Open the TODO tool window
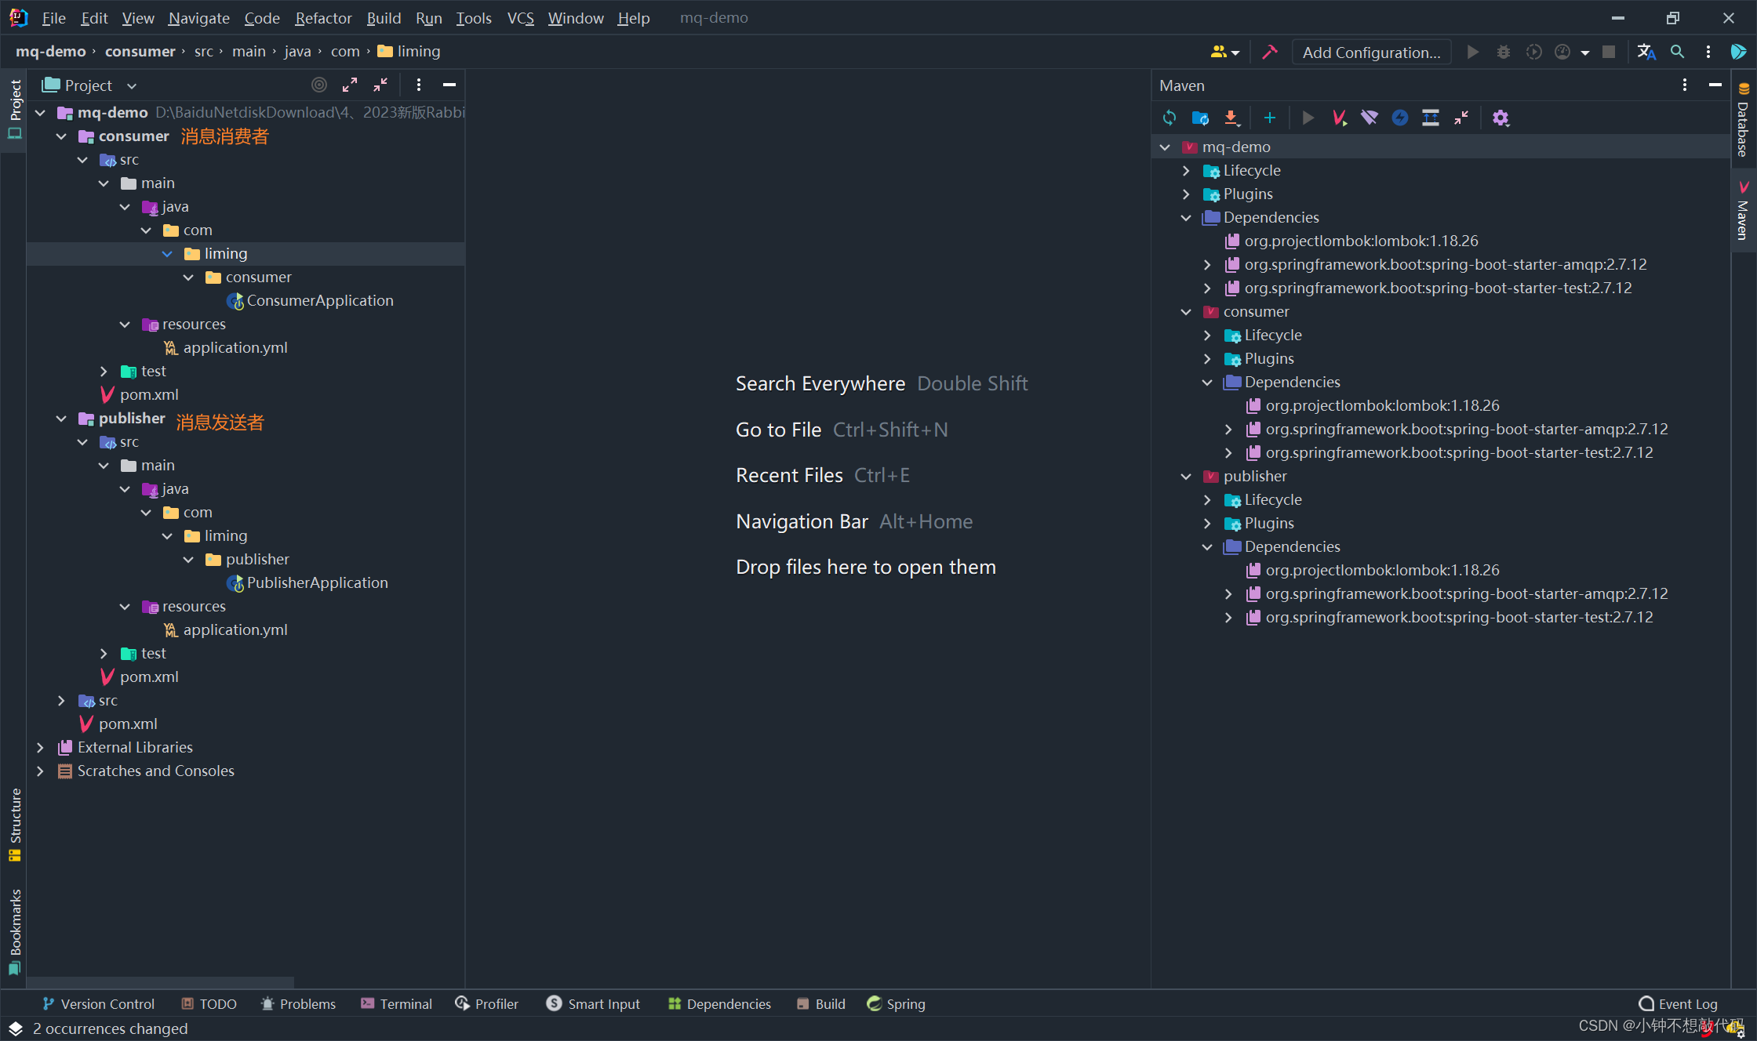The height and width of the screenshot is (1041, 1757). pyautogui.click(x=209, y=1004)
